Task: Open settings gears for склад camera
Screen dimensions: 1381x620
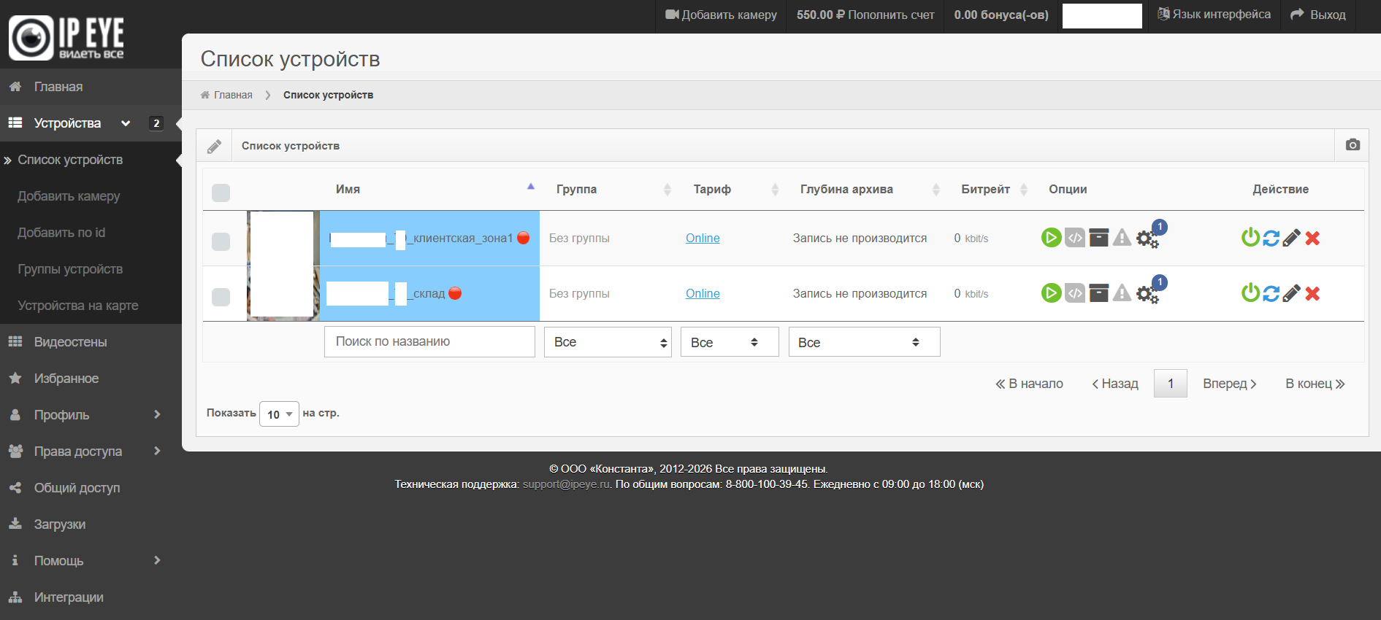Action: pyautogui.click(x=1147, y=295)
